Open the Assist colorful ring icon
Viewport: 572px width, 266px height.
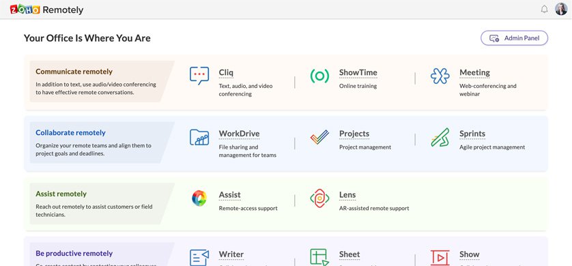point(199,198)
